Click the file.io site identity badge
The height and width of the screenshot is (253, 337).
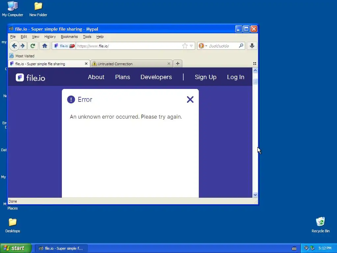tap(64, 46)
